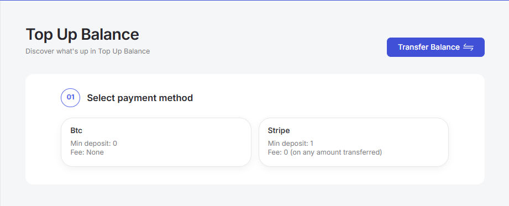
Task: Click the Fee: None text under Btc
Action: point(87,152)
